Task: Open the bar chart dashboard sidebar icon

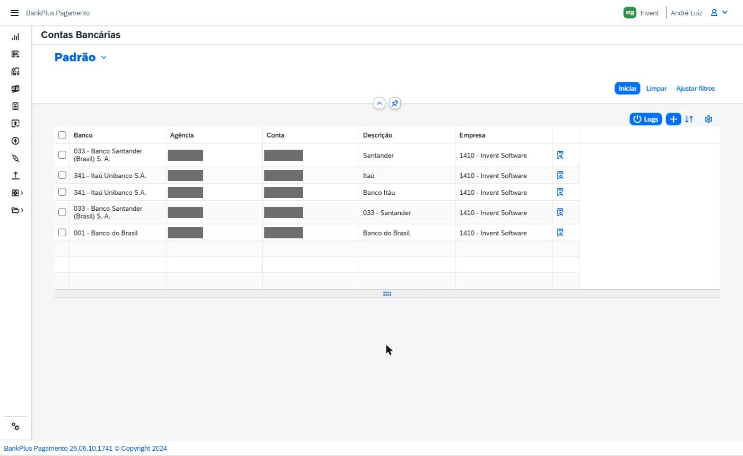Action: tap(15, 37)
